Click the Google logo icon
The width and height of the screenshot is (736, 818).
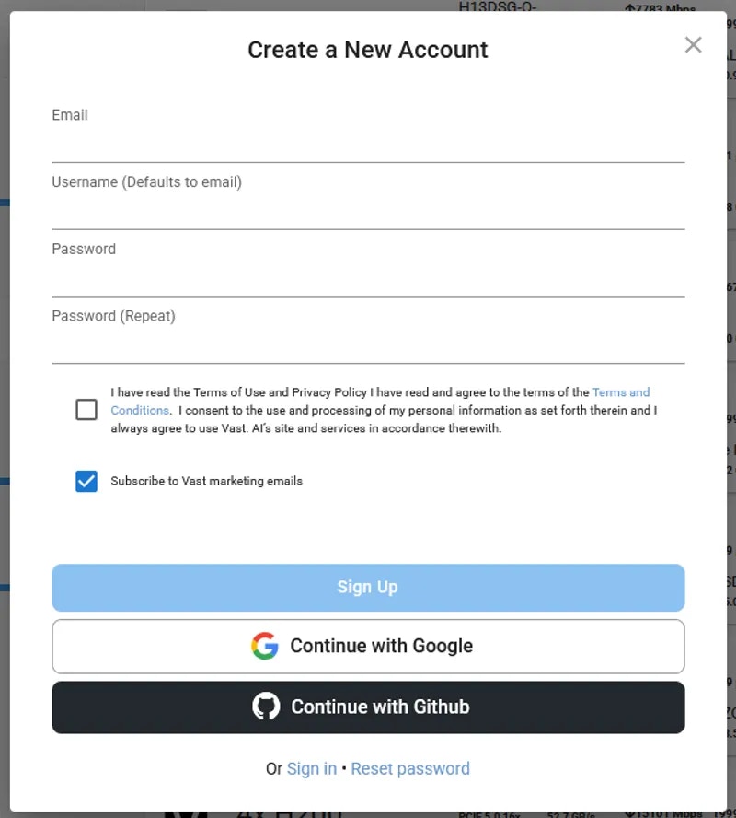(x=265, y=646)
